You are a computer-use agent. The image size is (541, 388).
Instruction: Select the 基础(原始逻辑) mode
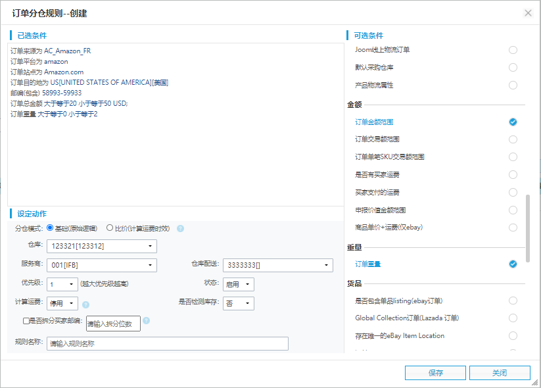coord(49,228)
